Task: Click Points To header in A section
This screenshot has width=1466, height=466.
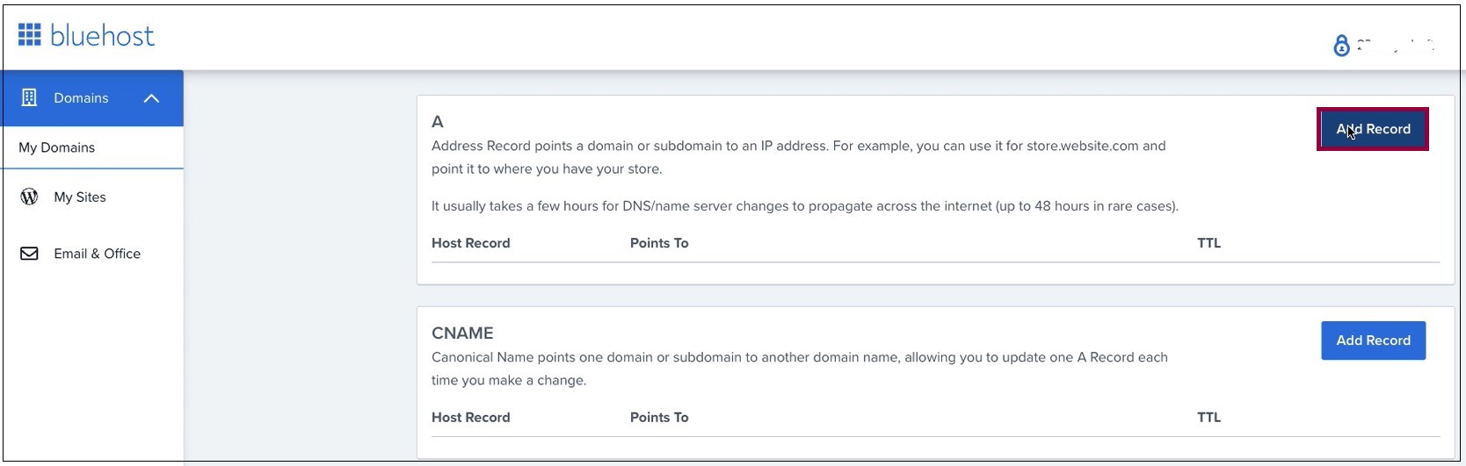Action: (659, 243)
